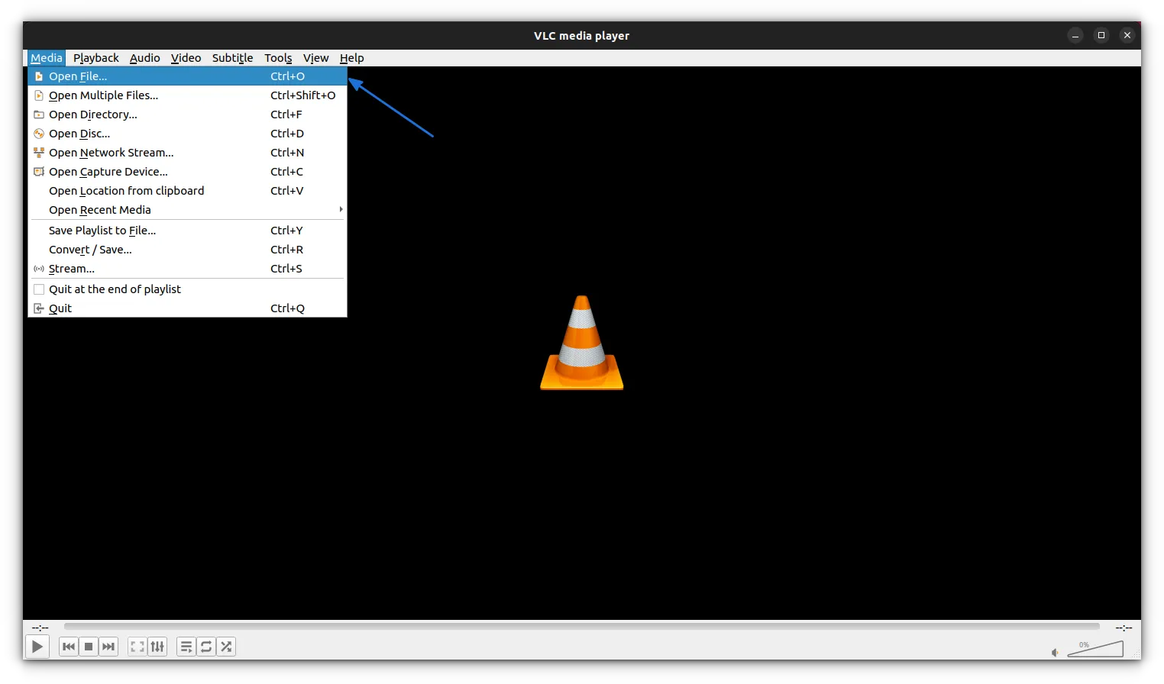1164x684 pixels.
Task: Skip to the previous media icon
Action: tap(68, 647)
